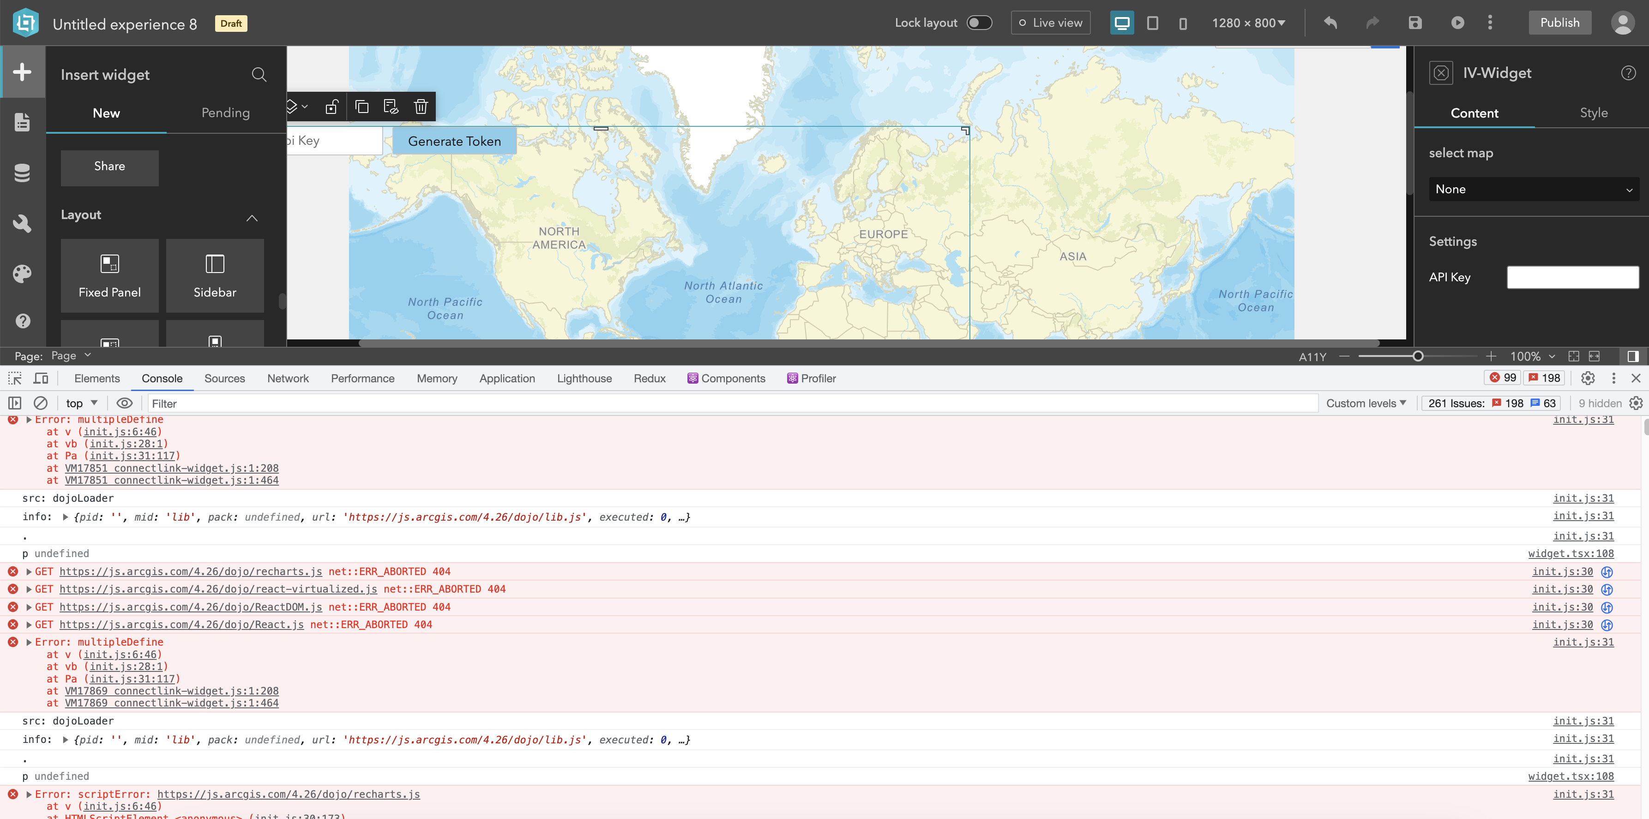
Task: Click the Save icon in header
Action: [1414, 23]
